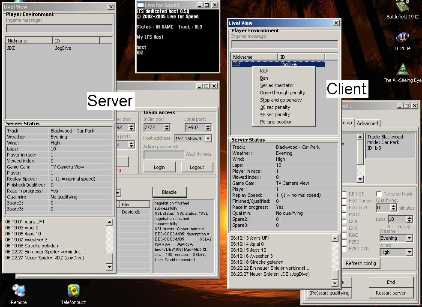This screenshot has width=422, height=307.
Task: Expand the Weather dropdown showing Evening
Action: click(x=409, y=238)
